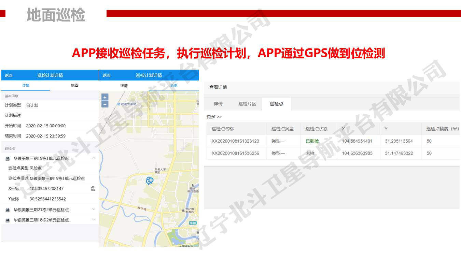
Task: Click the 更多 >> link
Action: (214, 117)
